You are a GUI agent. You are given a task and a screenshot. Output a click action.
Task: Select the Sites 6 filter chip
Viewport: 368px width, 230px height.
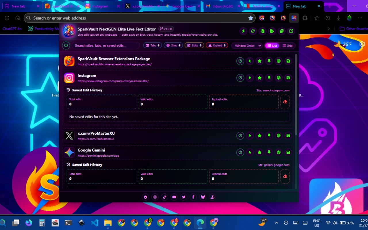click(173, 45)
